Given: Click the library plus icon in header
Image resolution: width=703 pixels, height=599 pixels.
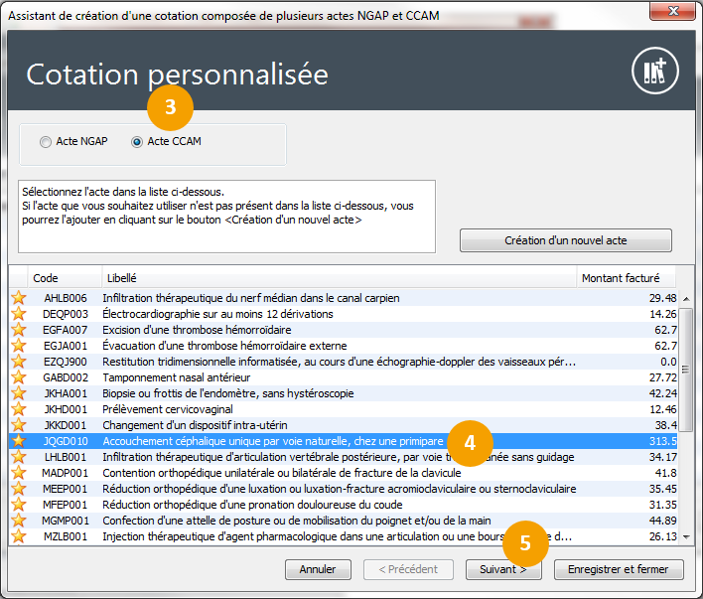Looking at the screenshot, I should click(655, 72).
